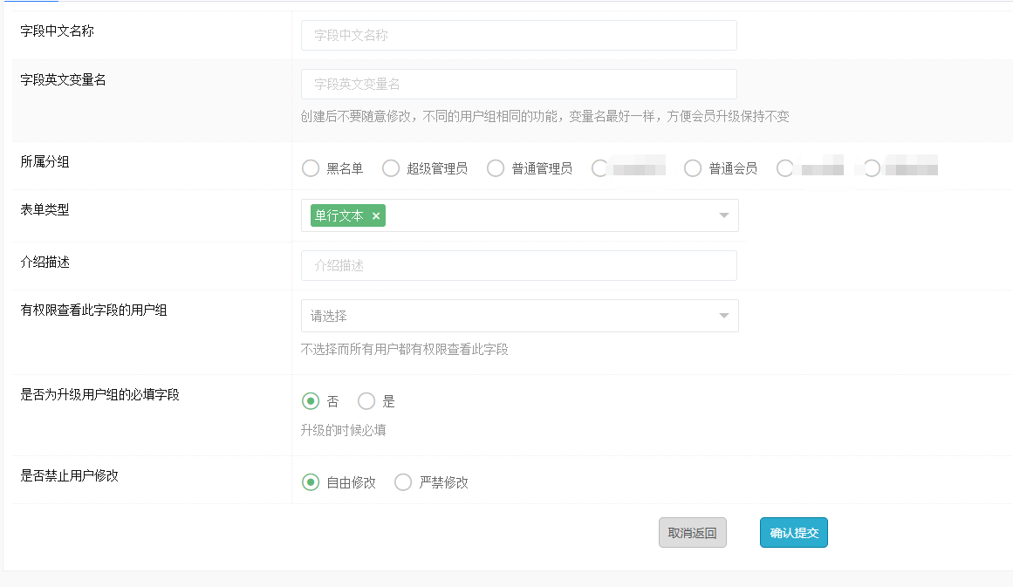Focus the 字段英文变量名 text box
Screen dimensions: 1013x587
tap(518, 85)
